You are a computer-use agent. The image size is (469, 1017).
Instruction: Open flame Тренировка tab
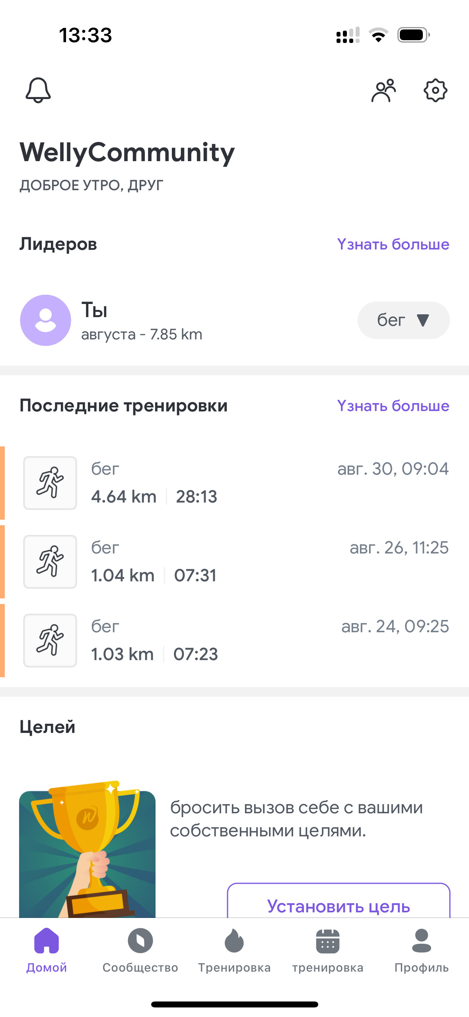tap(234, 950)
